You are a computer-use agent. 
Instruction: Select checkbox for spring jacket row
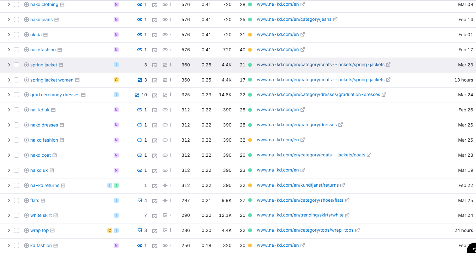16,65
